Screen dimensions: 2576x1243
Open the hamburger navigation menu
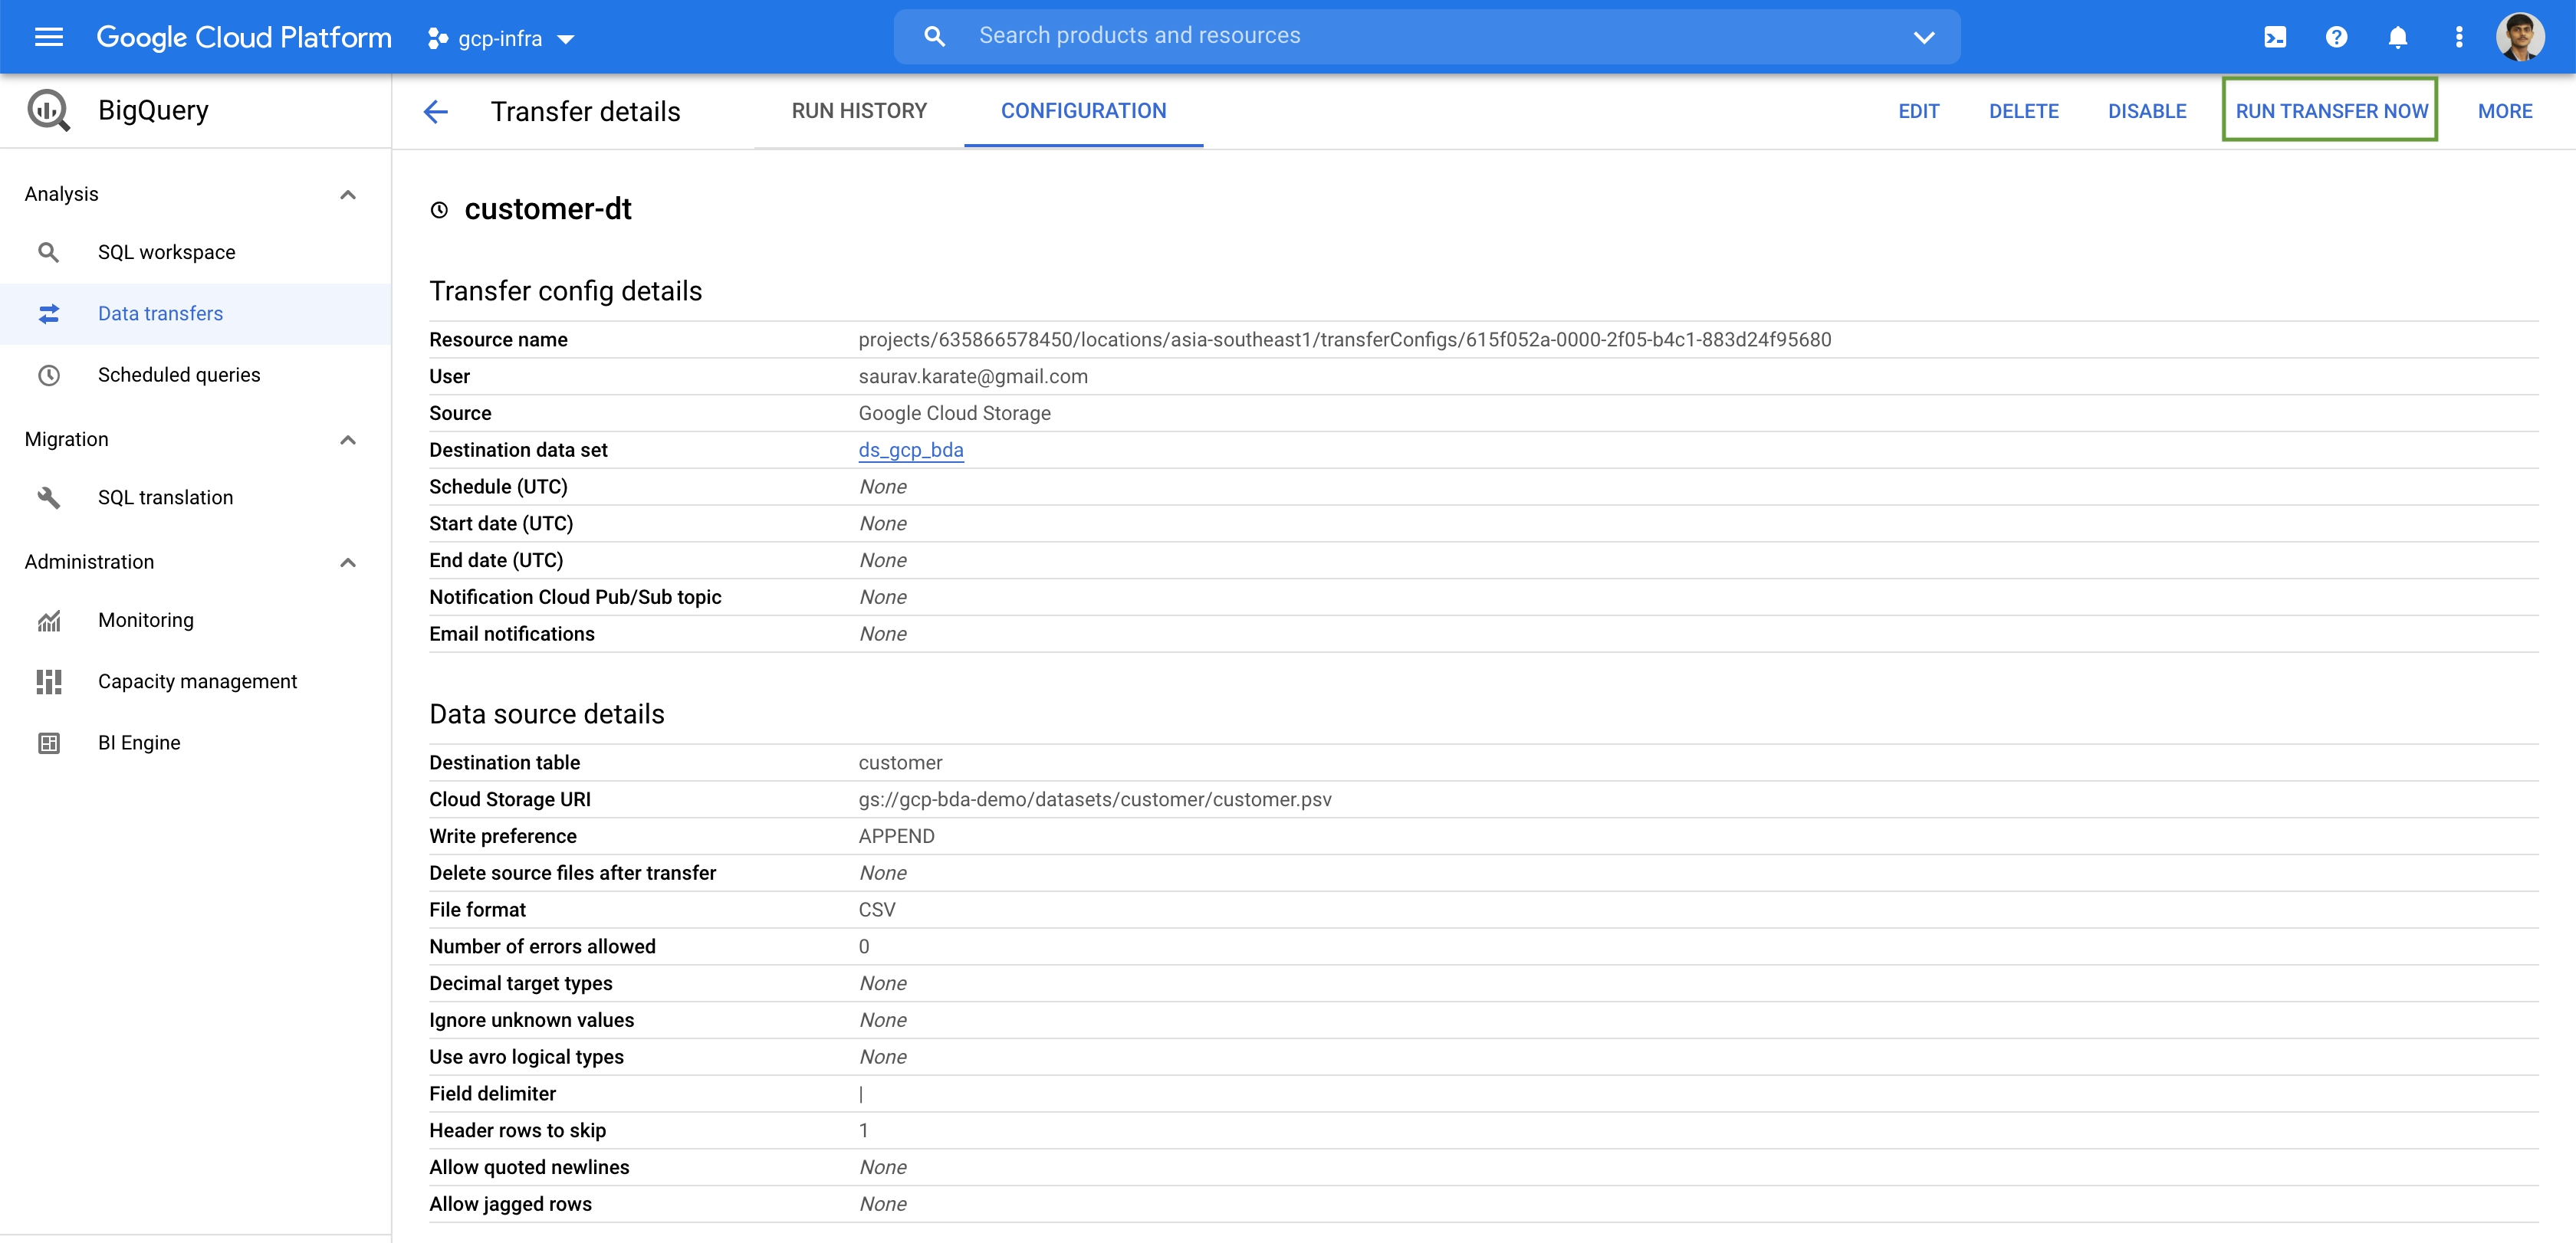[48, 37]
